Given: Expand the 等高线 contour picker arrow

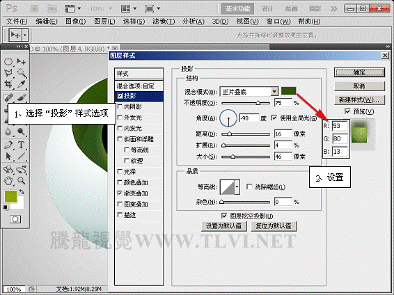Looking at the screenshot, I should tap(237, 187).
